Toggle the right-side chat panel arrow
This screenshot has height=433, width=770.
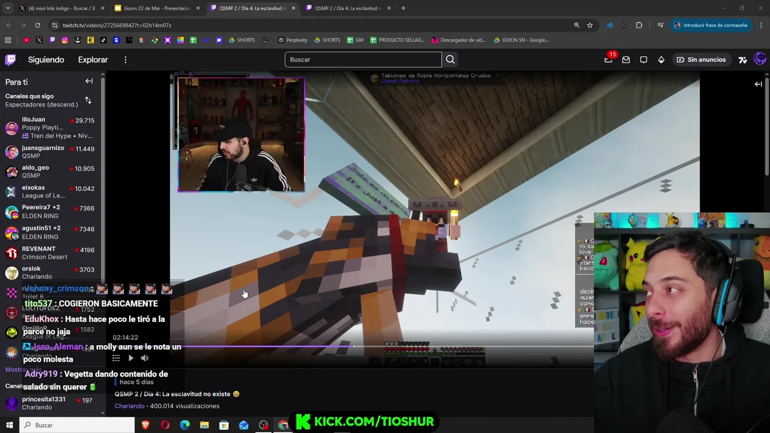tap(758, 84)
